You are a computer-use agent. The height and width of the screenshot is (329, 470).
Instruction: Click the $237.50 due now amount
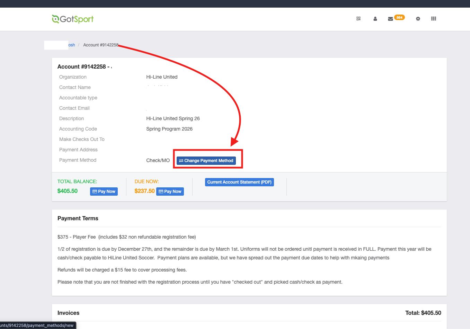point(144,191)
